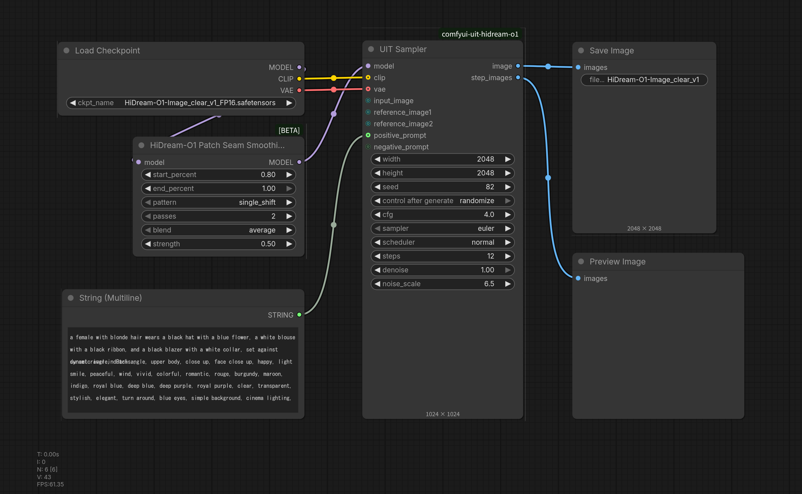Increase seed with its right arrow
802x494 pixels.
tap(508, 187)
